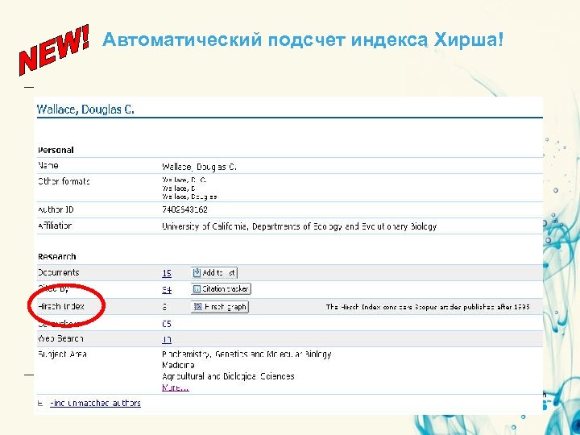Select the Name value Wallace, Douglas C.
Screen dimensions: 580x435
coord(200,167)
